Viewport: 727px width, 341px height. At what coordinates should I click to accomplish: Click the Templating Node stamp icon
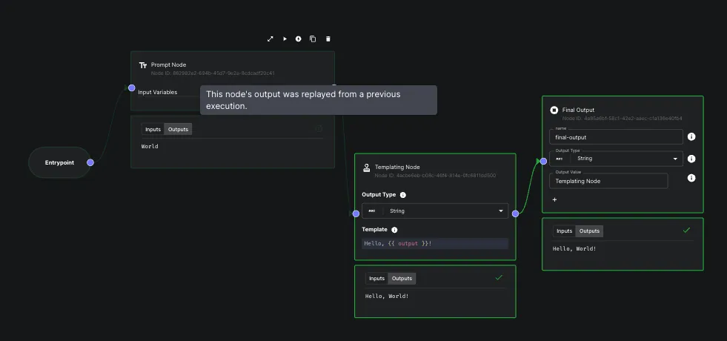pos(367,168)
